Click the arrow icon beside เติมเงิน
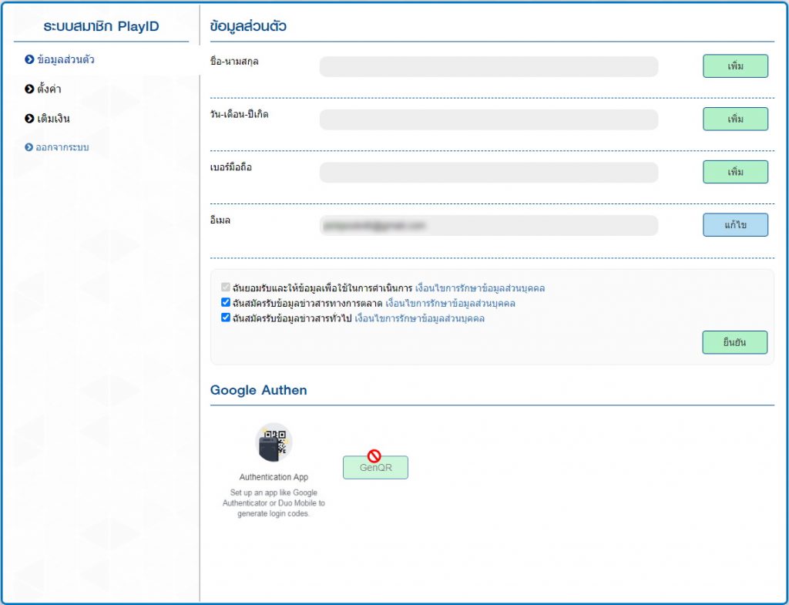 pos(29,119)
